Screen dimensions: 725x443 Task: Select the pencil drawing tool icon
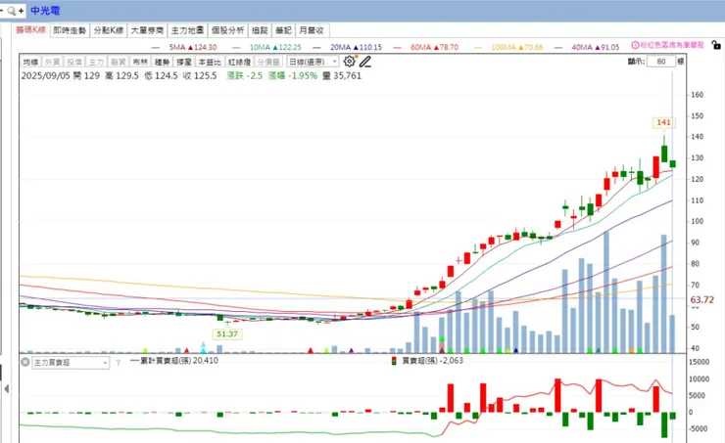365,62
